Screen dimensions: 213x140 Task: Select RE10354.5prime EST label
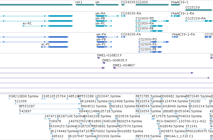148,101
